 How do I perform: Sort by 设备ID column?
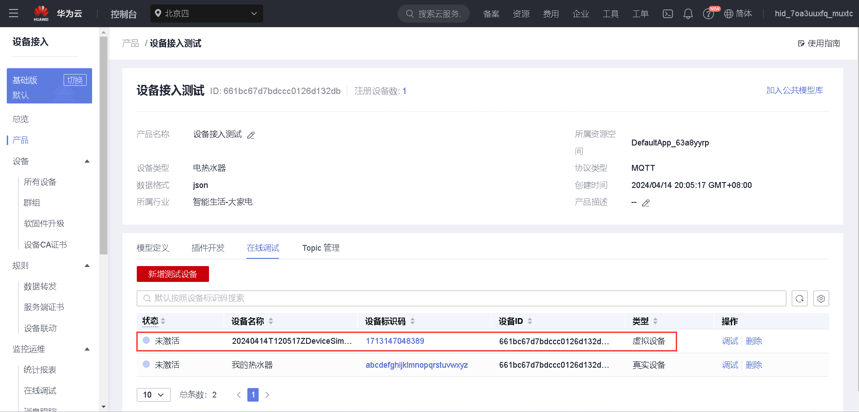point(530,321)
